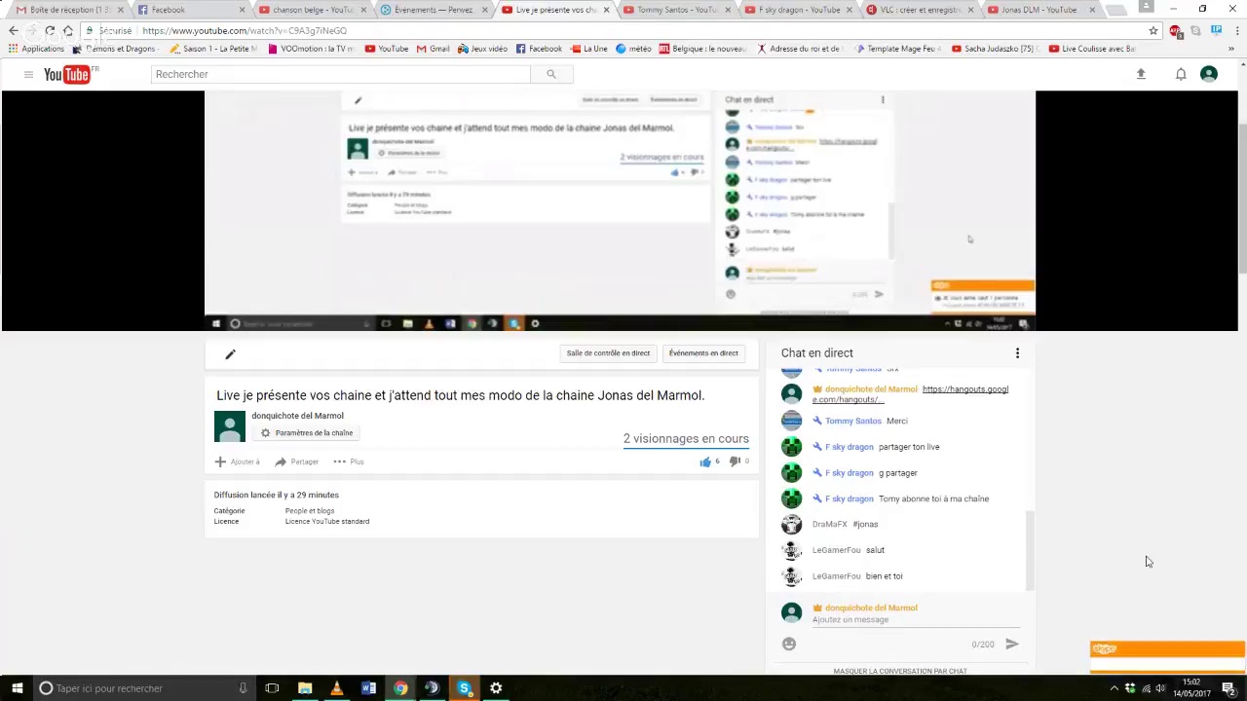Open the Ajouter à menu

(x=238, y=461)
